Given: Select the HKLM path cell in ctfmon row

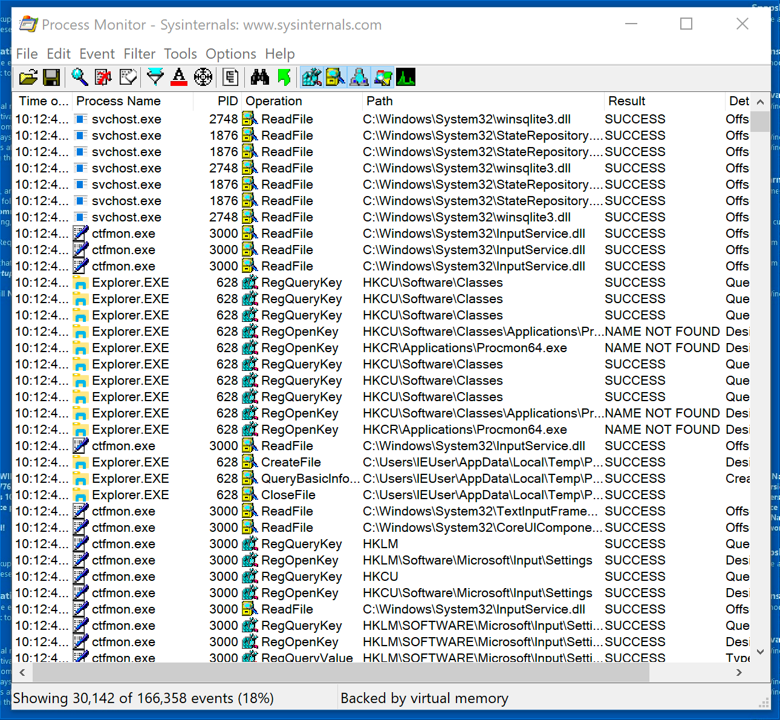Looking at the screenshot, I should pos(380,544).
